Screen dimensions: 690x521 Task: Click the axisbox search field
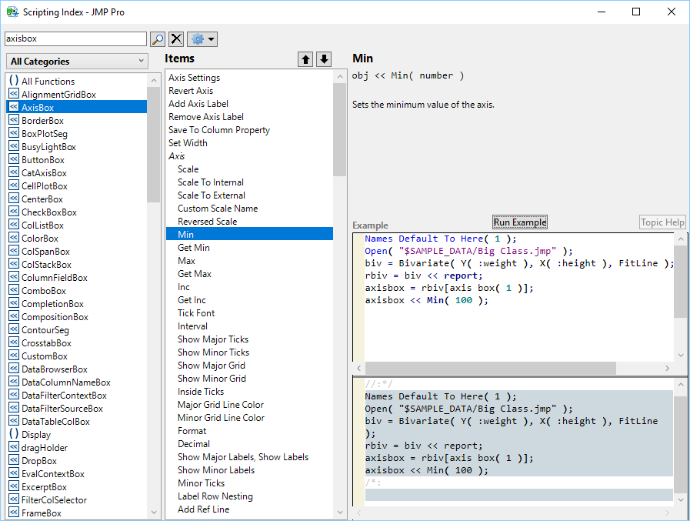(x=75, y=38)
